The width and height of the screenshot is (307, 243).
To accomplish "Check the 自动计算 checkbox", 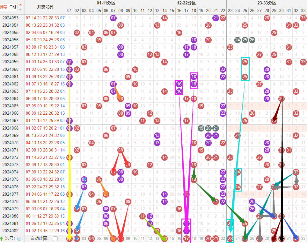I will click(55, 239).
